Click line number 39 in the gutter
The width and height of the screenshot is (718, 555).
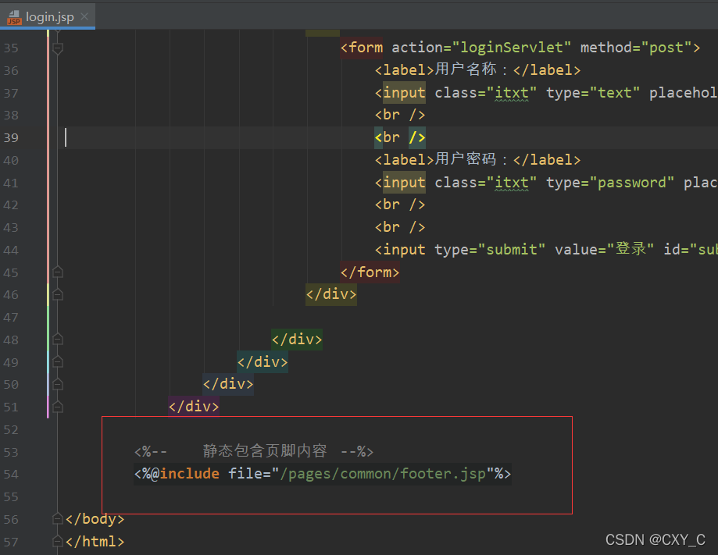[x=11, y=137]
